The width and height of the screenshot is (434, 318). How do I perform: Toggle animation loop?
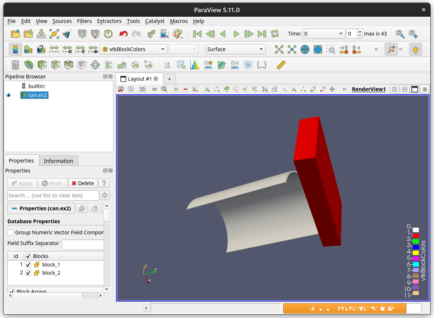pyautogui.click(x=275, y=34)
